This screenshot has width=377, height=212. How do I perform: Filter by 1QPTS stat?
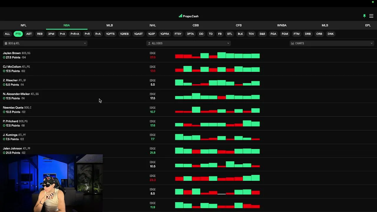coord(110,34)
